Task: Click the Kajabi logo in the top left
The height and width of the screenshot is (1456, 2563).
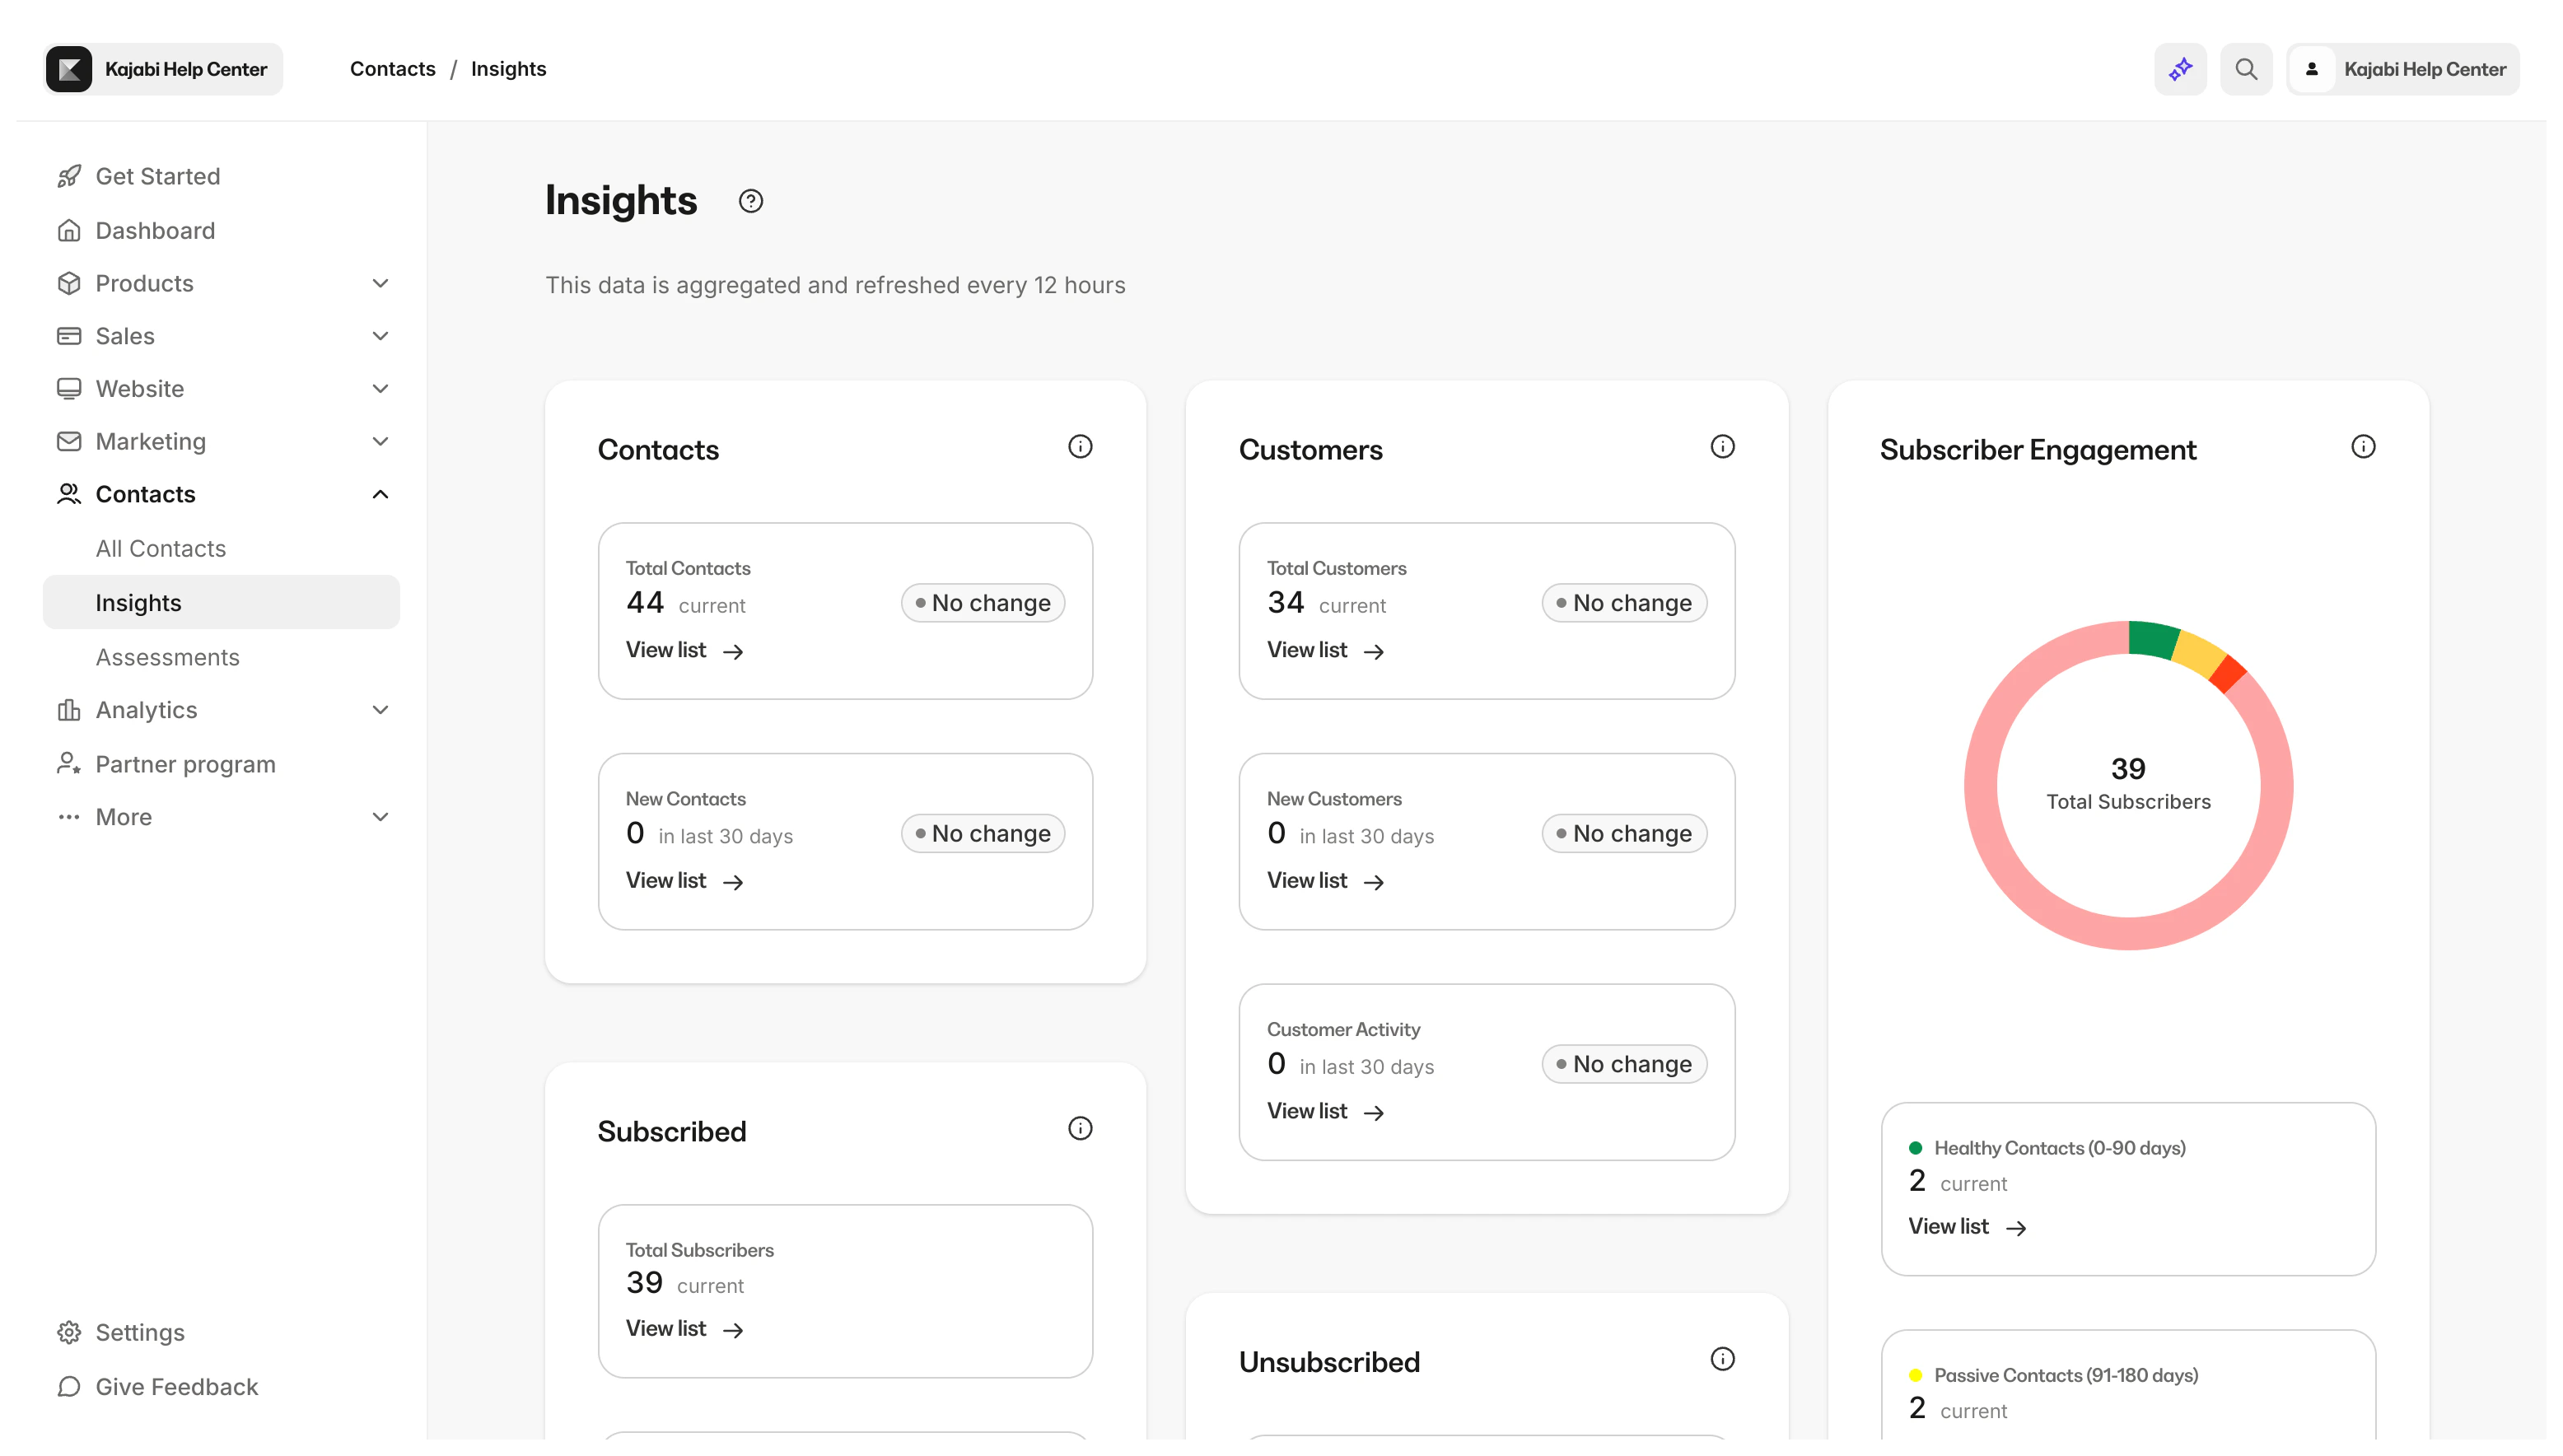Action: tap(68, 68)
